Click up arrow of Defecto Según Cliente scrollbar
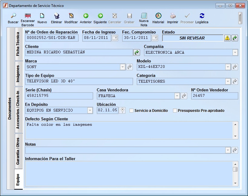The width and height of the screenshot is (248, 196). (235, 125)
